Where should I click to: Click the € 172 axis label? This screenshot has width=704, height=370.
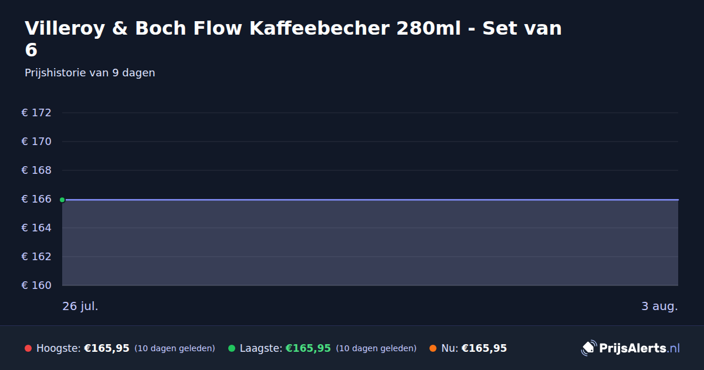click(36, 113)
